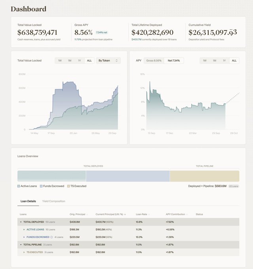Select 1Y range on APY chart
253x269 pixels.
pos(224,61)
